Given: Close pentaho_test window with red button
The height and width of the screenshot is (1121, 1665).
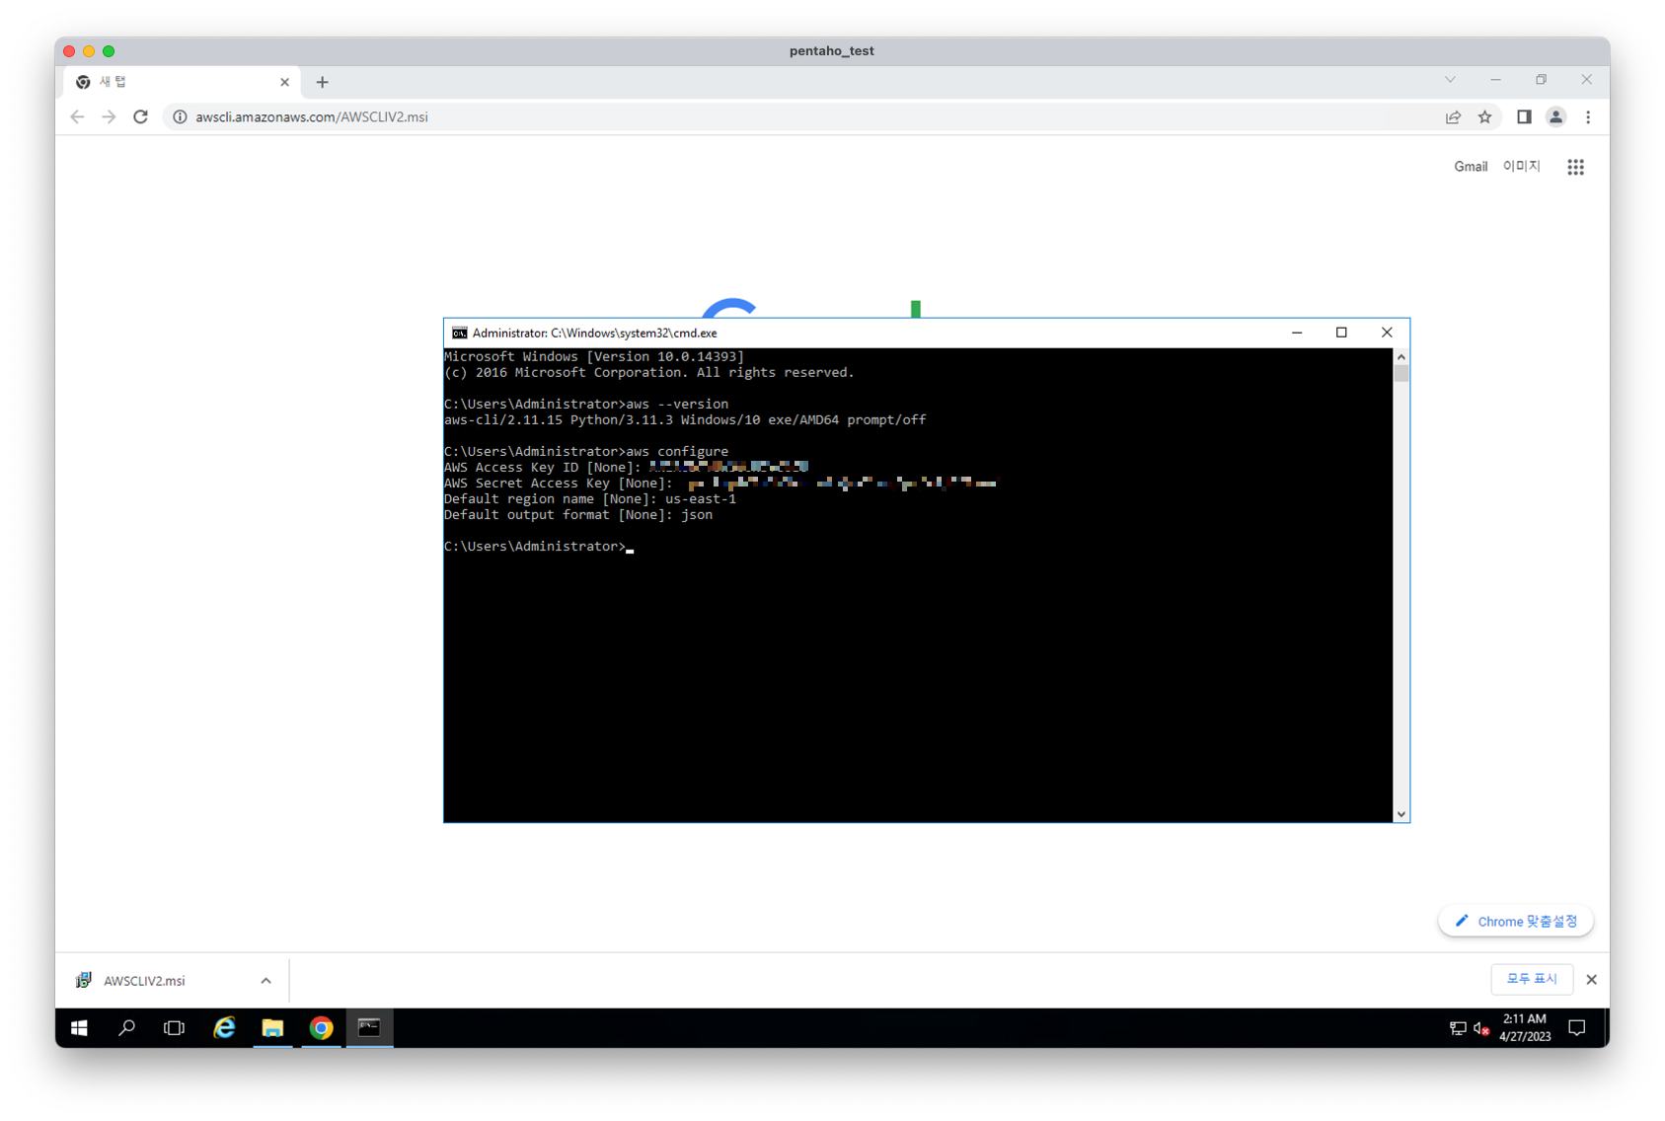Looking at the screenshot, I should (x=69, y=51).
